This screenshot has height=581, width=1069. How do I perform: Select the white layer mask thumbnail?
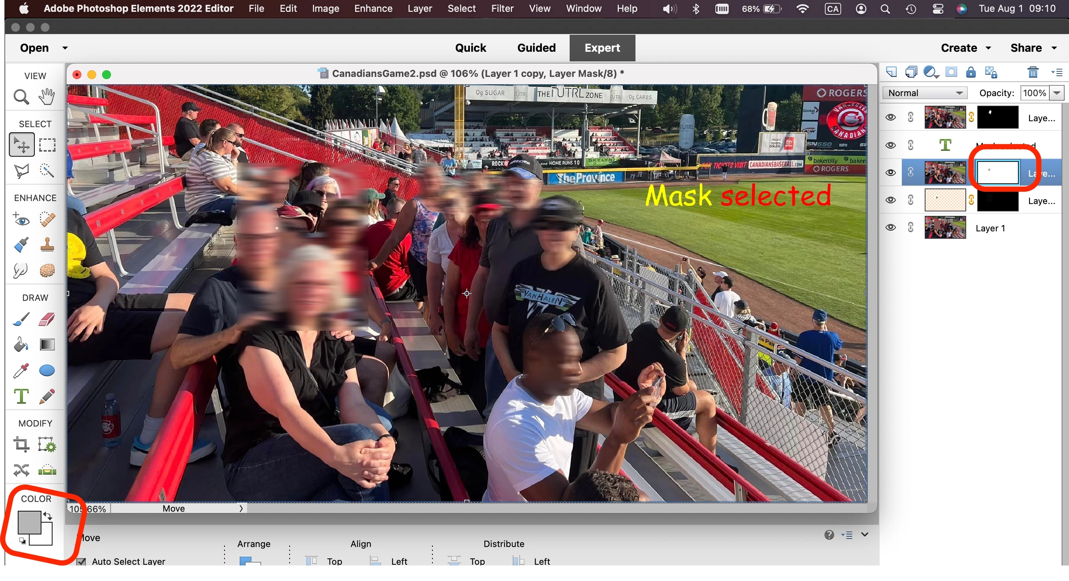[x=998, y=173]
